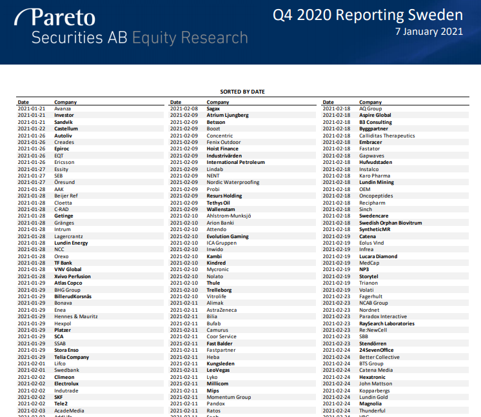The image size is (481, 417).
Task: Select the Aspire Global entry
Action: click(375, 115)
